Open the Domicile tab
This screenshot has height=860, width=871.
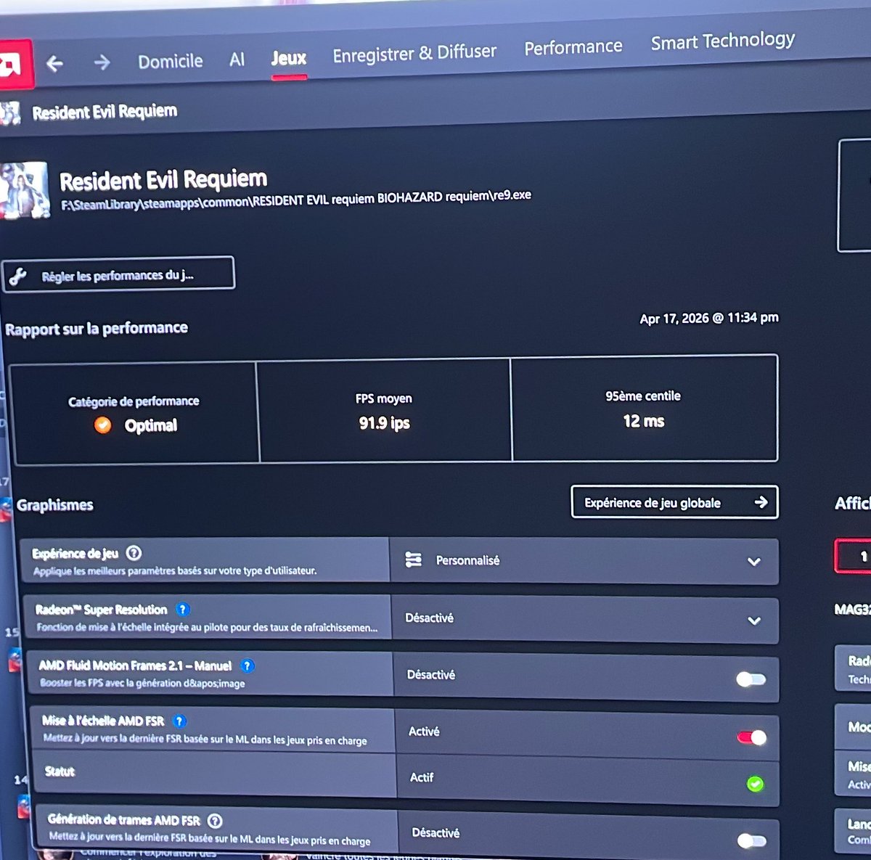click(171, 61)
